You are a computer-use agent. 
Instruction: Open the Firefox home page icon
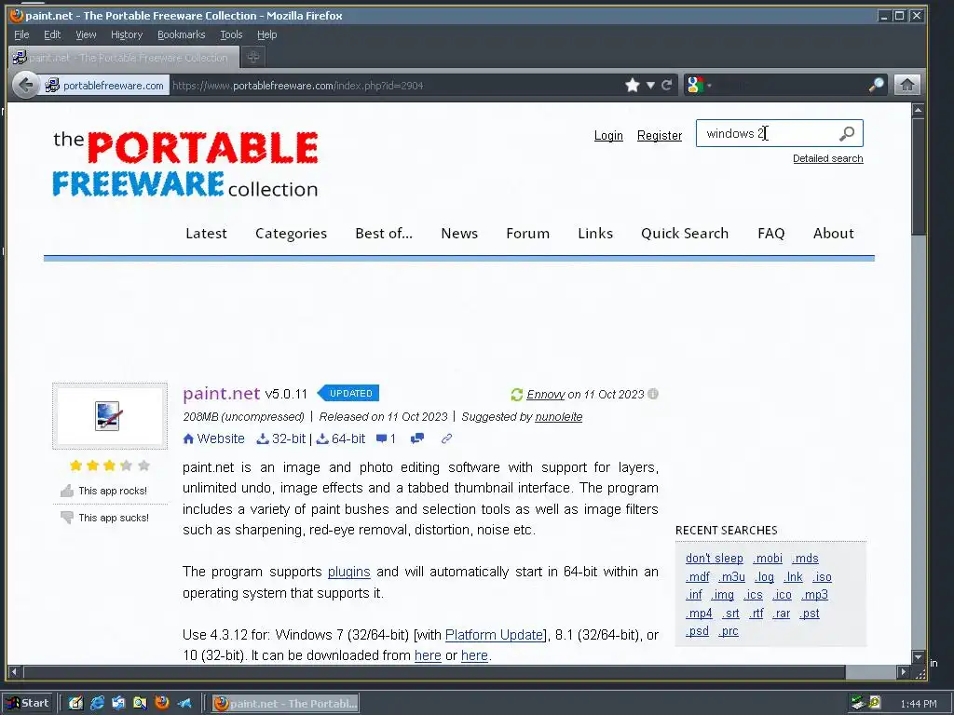906,85
